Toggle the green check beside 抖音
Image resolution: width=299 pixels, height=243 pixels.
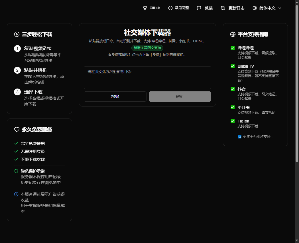[233, 89]
